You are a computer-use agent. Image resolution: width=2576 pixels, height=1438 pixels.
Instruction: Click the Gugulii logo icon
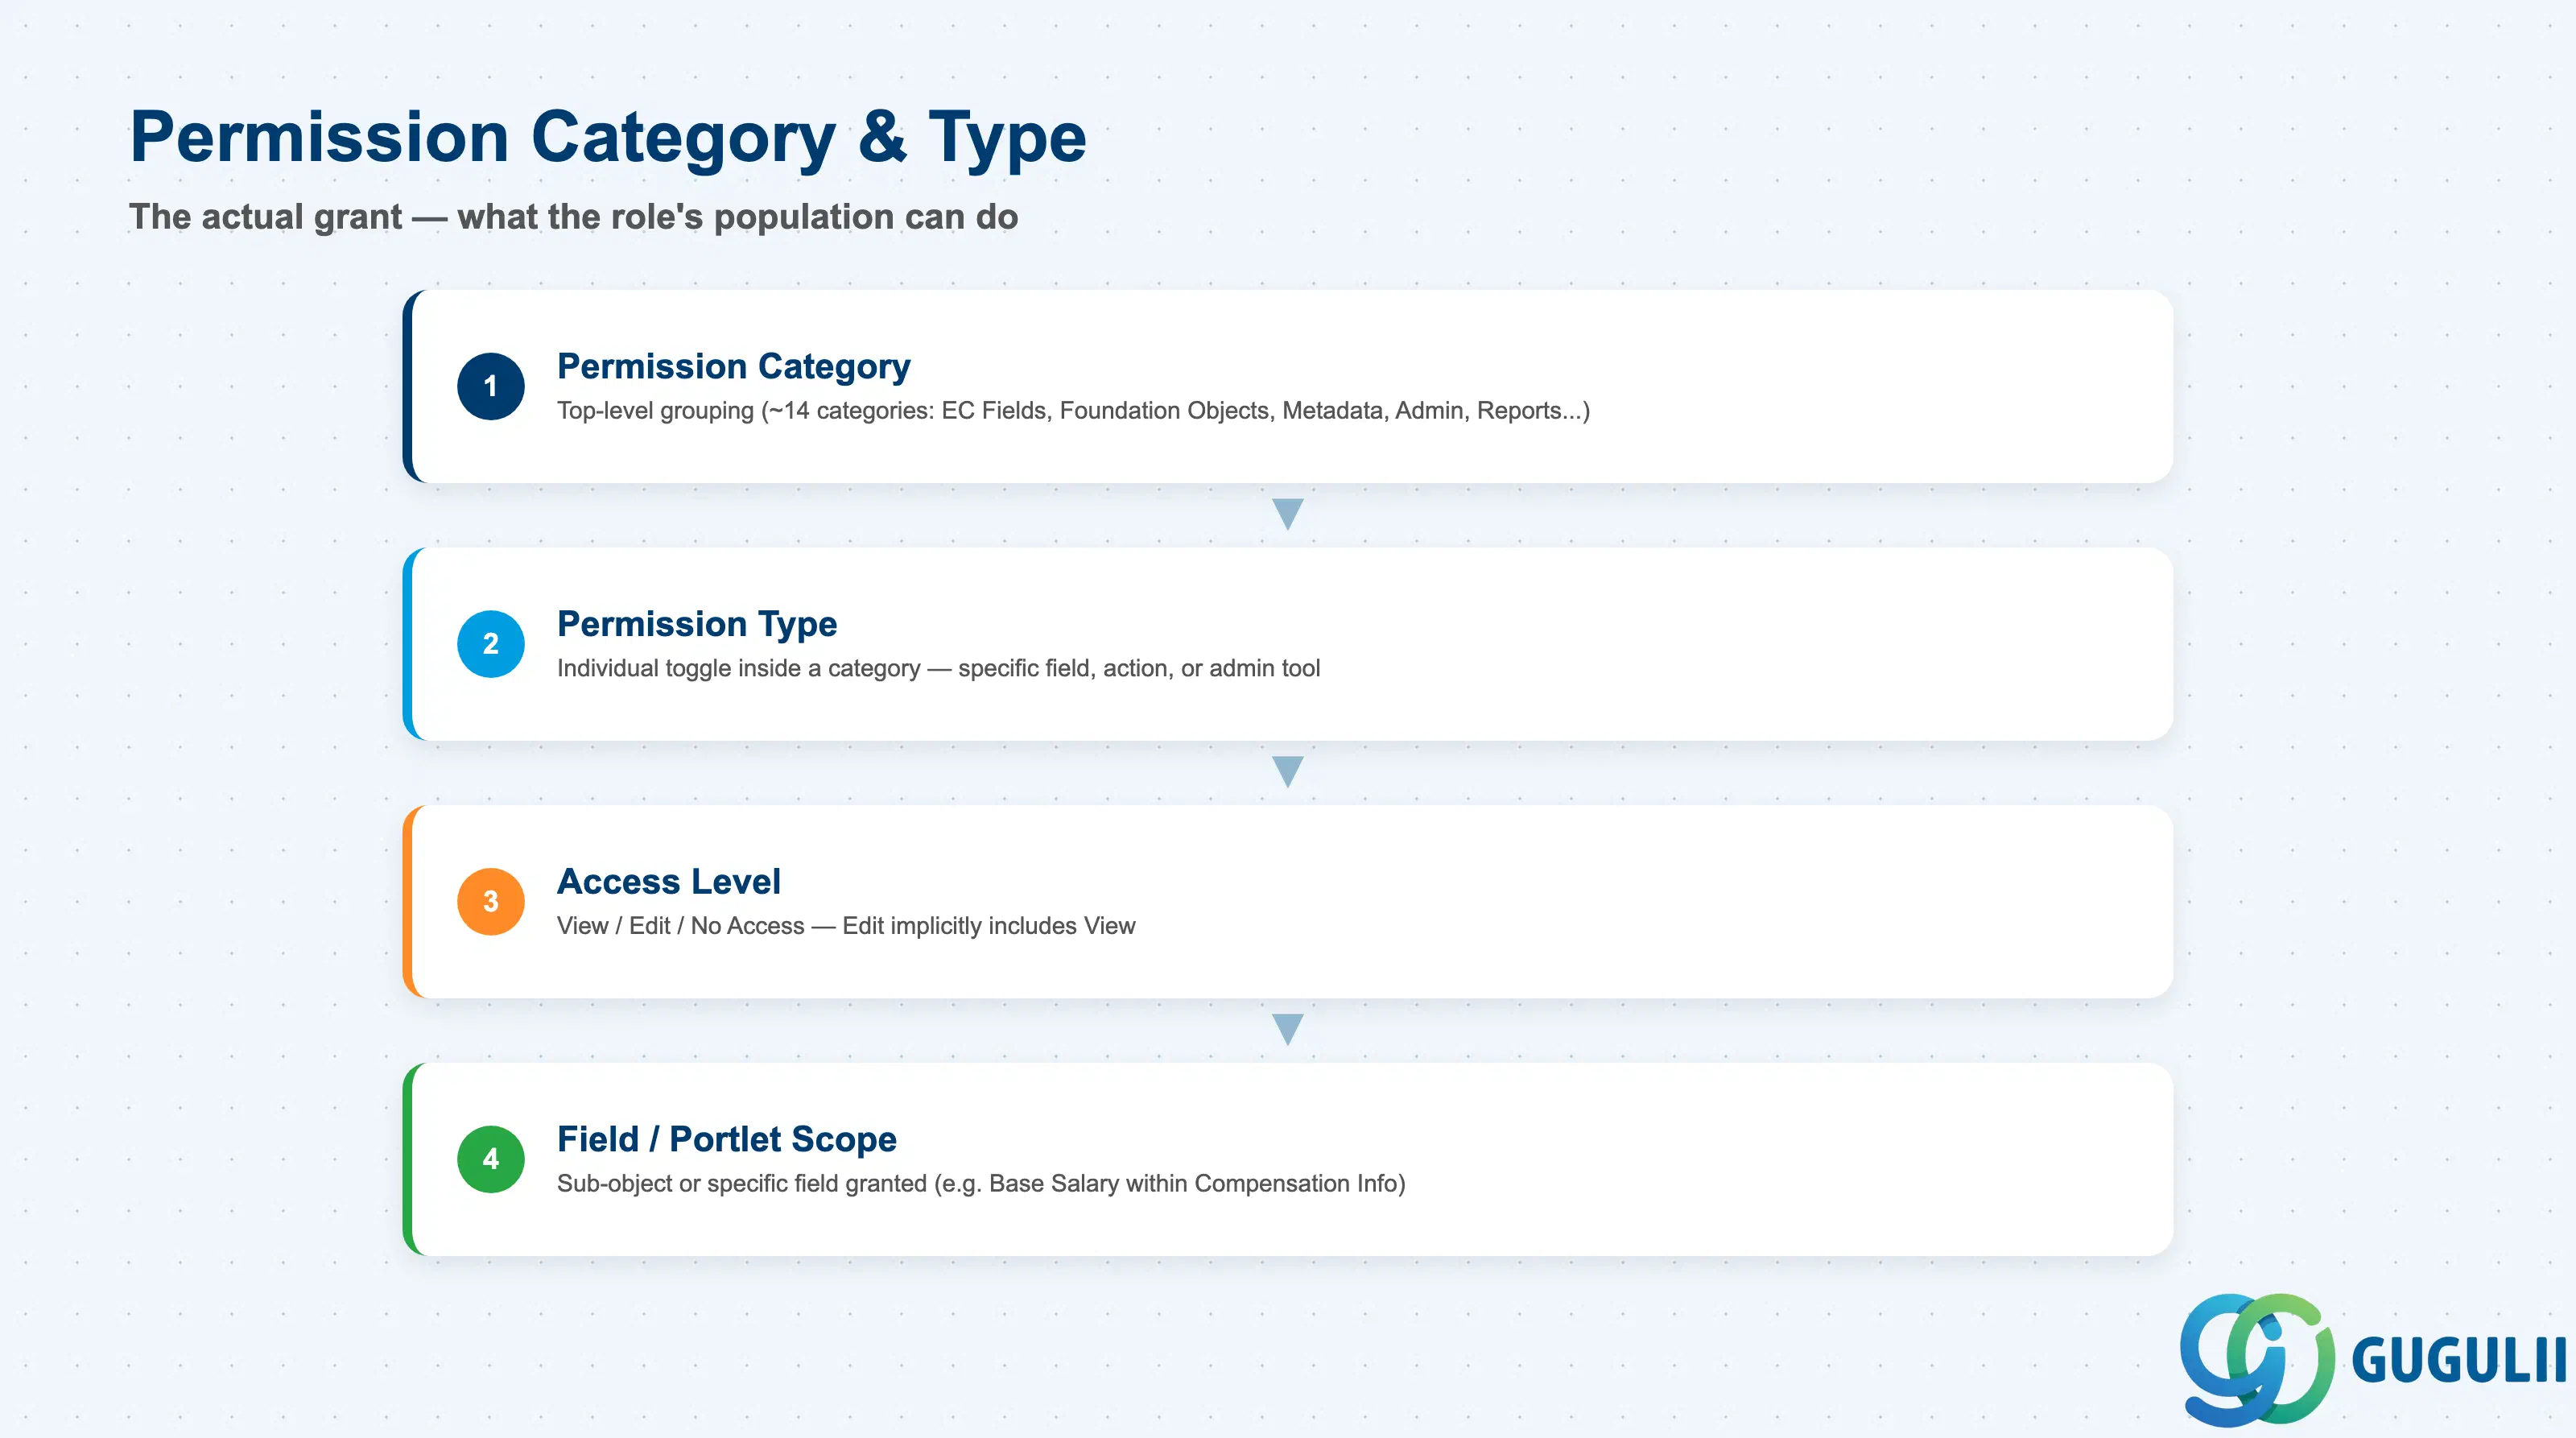2257,1359
